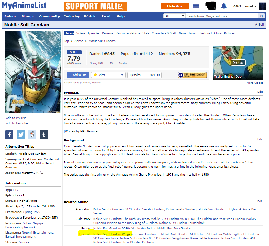Click the Spring 1979 link under score

click(x=97, y=63)
